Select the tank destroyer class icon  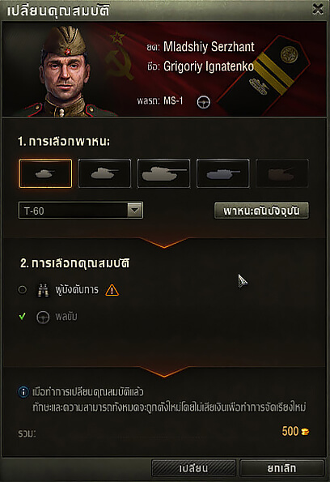click(223, 173)
